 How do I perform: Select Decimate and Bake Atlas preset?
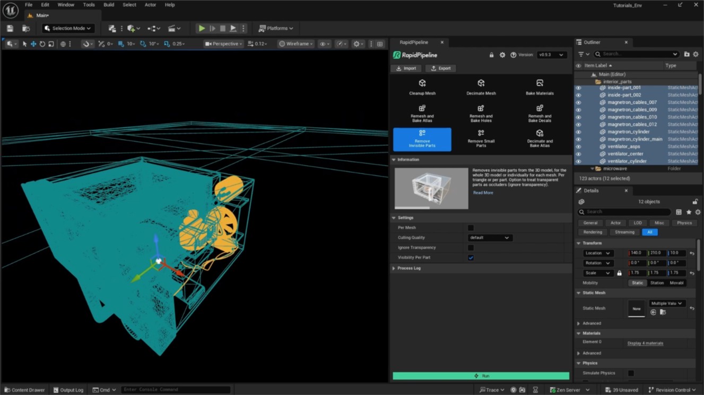click(540, 139)
